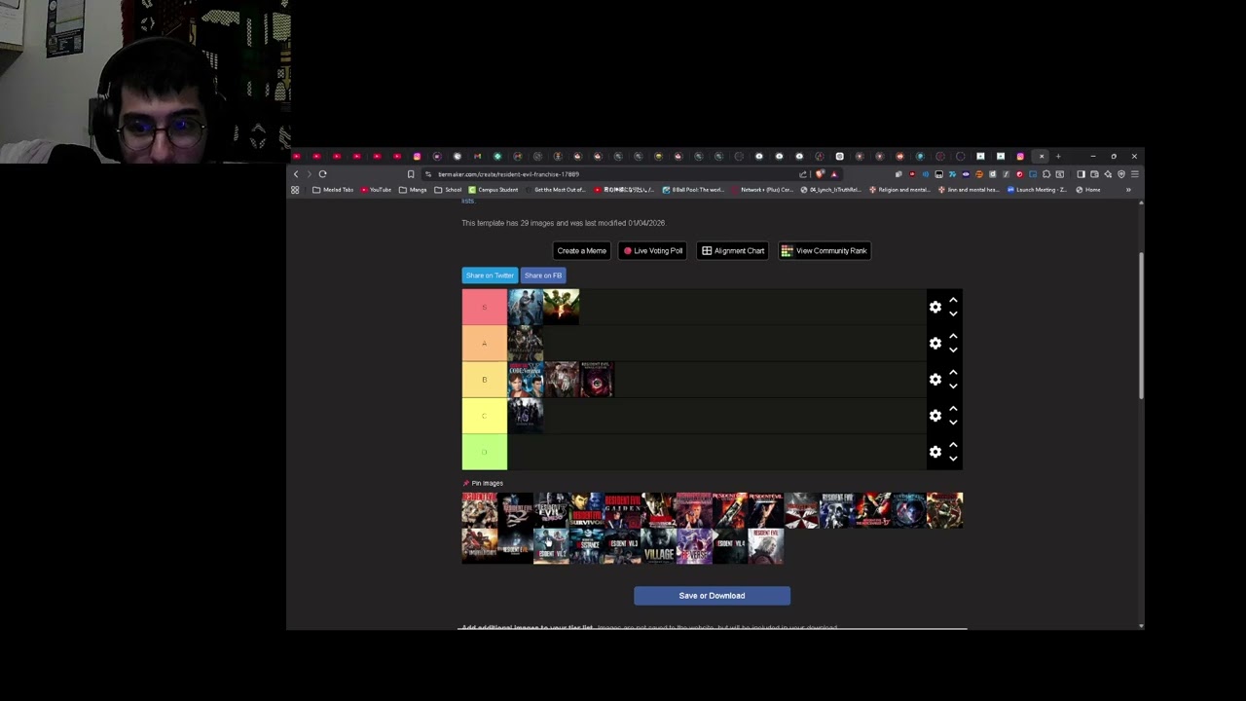Image resolution: width=1246 pixels, height=701 pixels.
Task: Click Share on Twitter button
Action: click(x=490, y=276)
